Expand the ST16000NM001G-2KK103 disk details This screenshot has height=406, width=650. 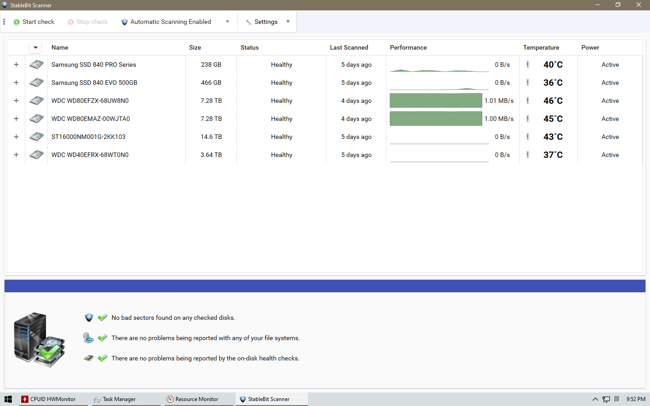point(16,137)
